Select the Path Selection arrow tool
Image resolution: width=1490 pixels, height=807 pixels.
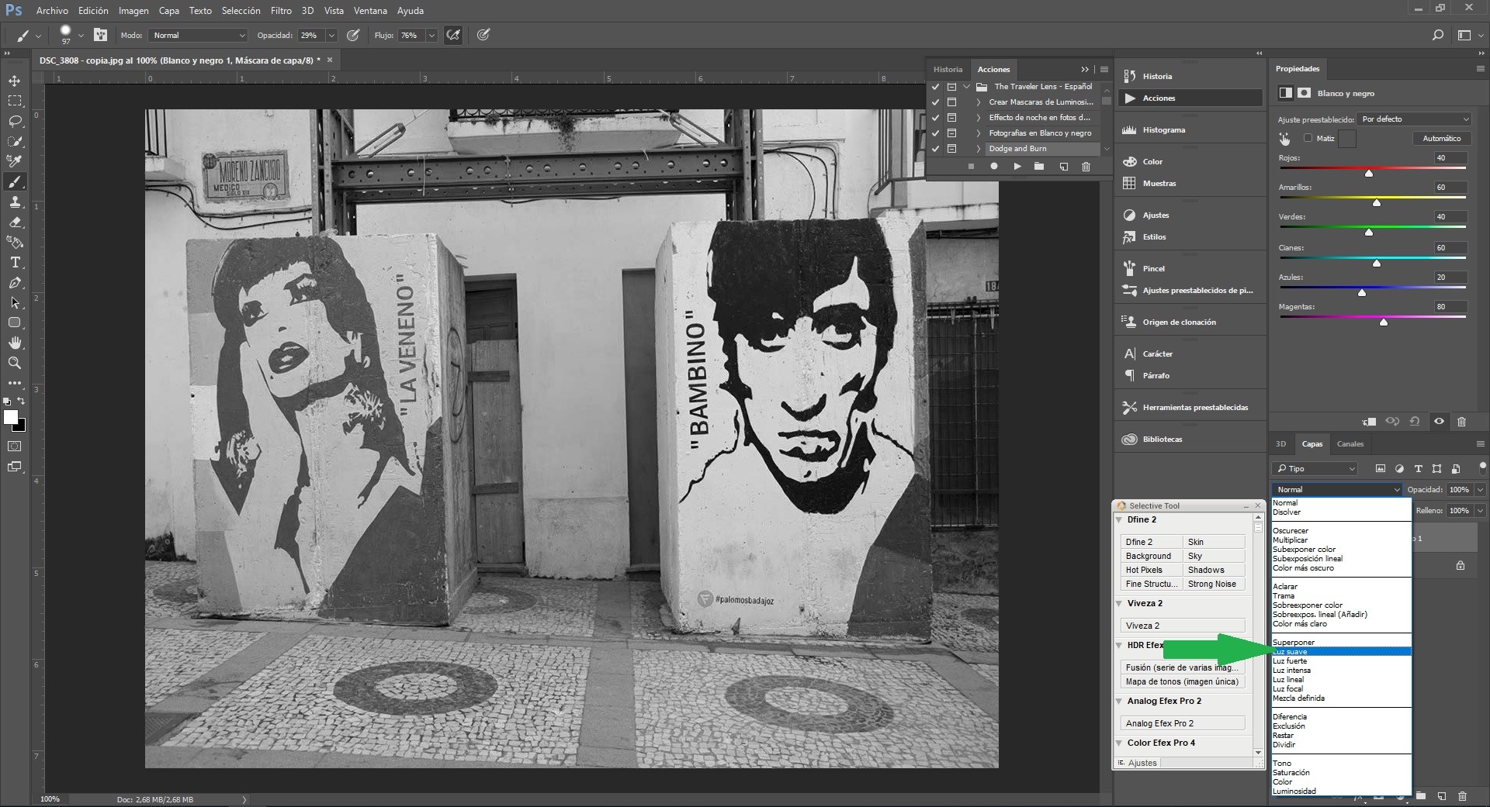tap(15, 302)
